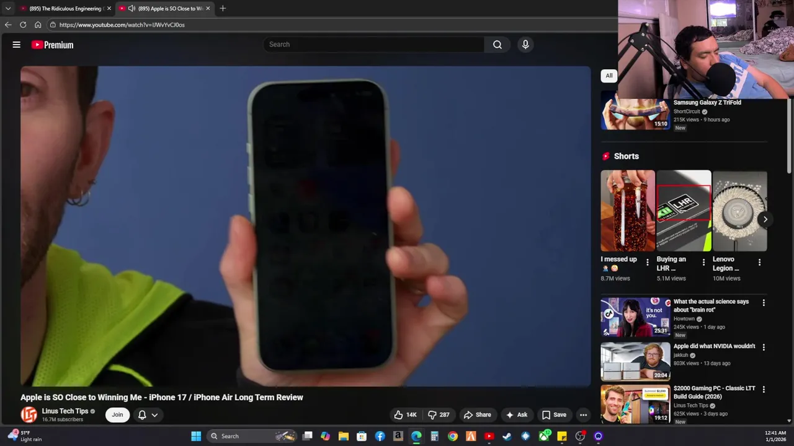794x446 pixels.
Task: Open Calculator from the taskbar
Action: click(x=434, y=436)
